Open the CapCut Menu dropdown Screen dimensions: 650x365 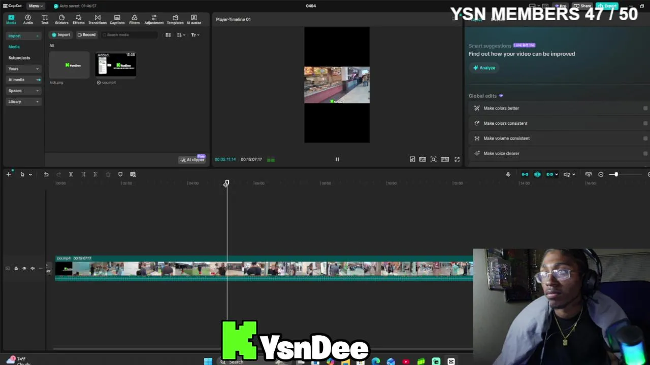(x=35, y=6)
